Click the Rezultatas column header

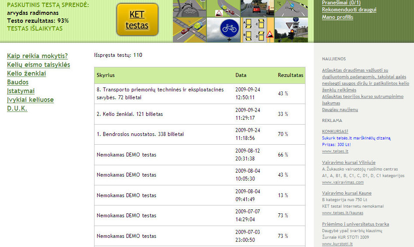[291, 75]
